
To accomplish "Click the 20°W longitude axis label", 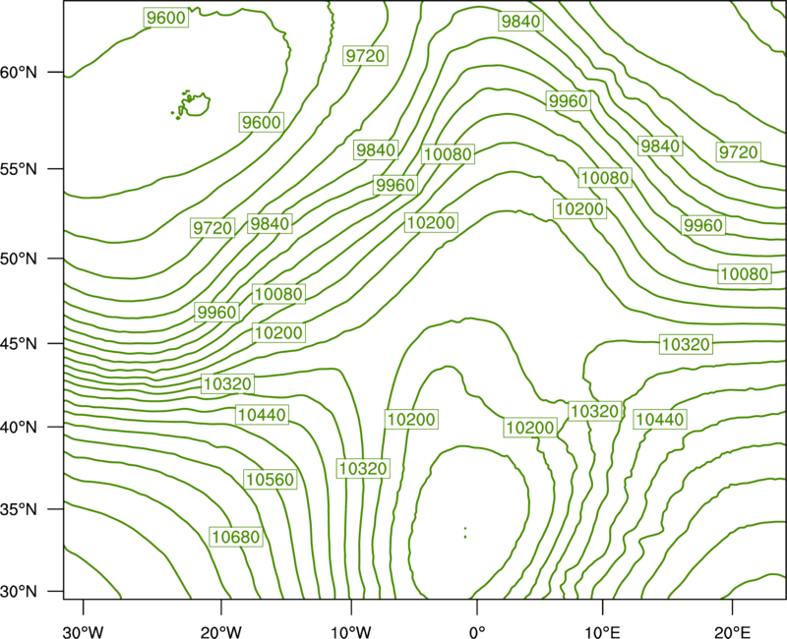I will click(220, 632).
